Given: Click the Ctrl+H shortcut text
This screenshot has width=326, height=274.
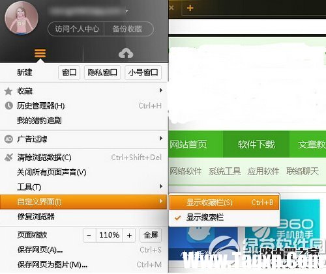Looking at the screenshot, I should click(x=150, y=106).
